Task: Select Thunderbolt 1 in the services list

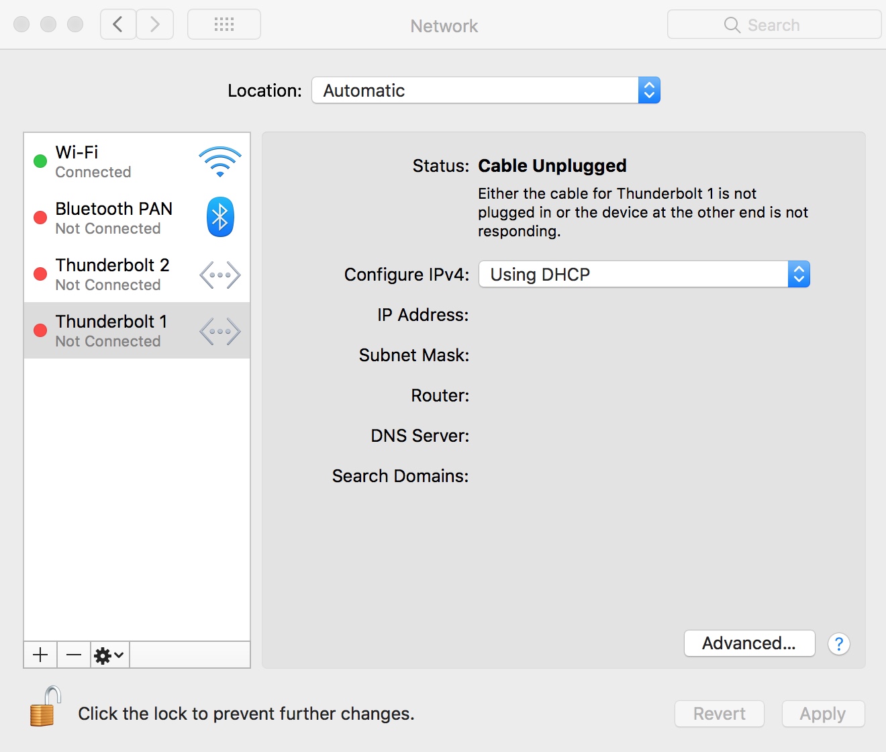Action: tap(111, 330)
